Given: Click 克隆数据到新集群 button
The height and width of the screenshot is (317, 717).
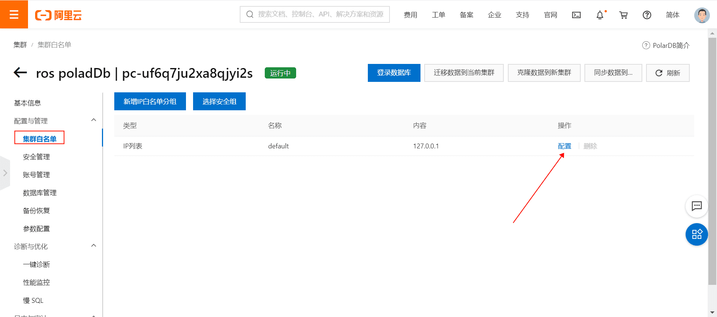Looking at the screenshot, I should tap(544, 73).
